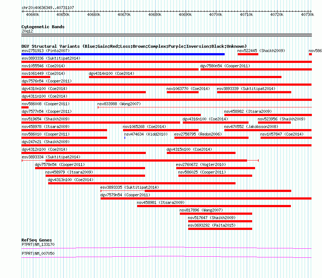Click dgv4316n100 (Coe2014) label
322x278 pixels.
[x=205, y=119]
